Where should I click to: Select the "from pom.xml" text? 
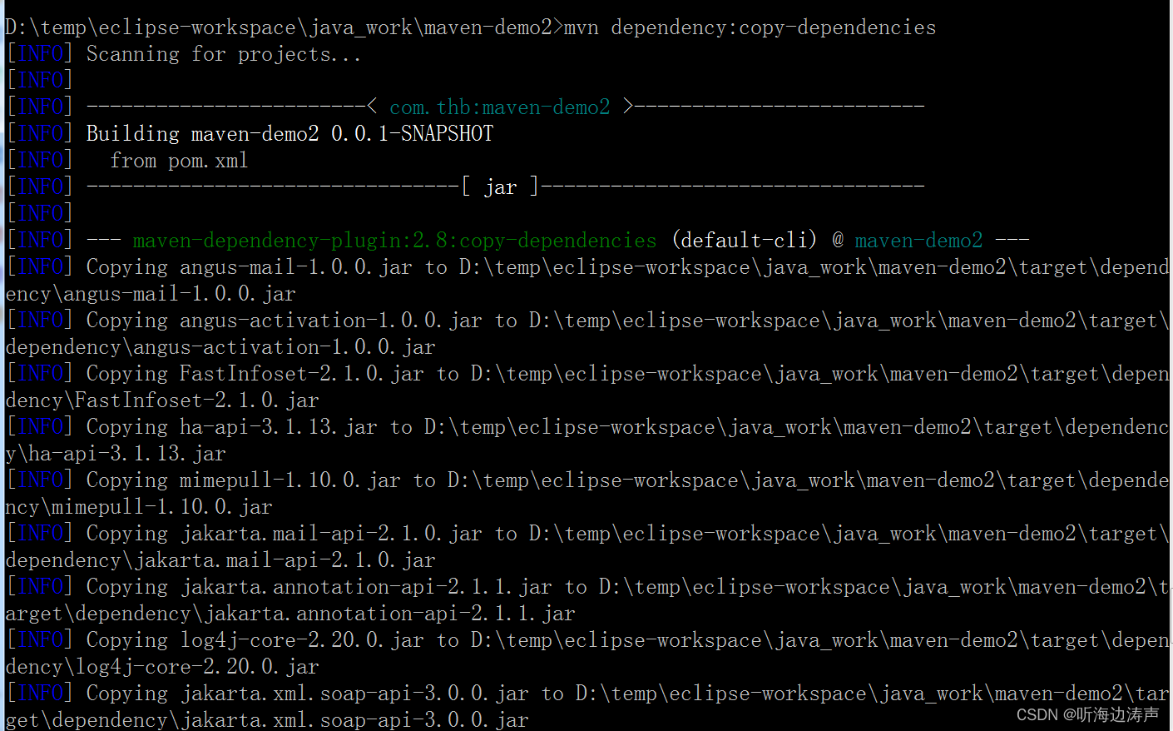(x=179, y=161)
